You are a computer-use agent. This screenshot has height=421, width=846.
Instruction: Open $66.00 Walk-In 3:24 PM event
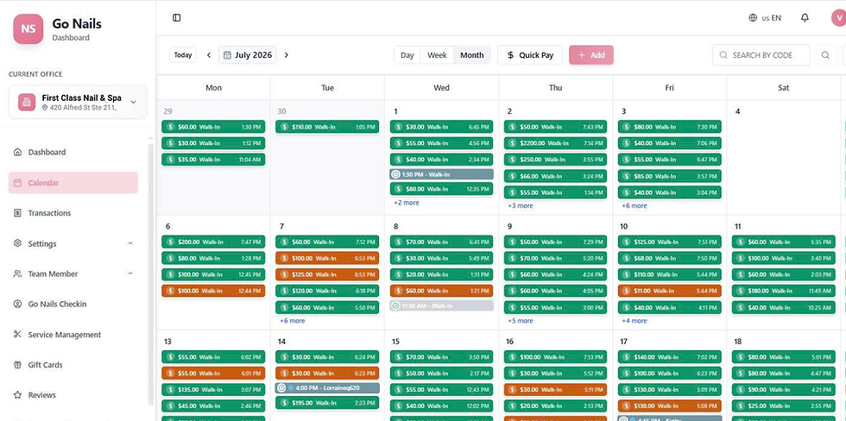555,176
